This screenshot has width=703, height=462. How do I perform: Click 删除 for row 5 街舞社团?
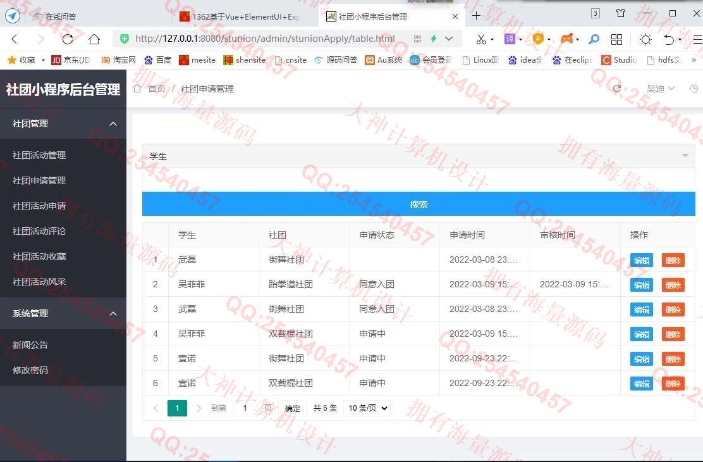pos(673,359)
